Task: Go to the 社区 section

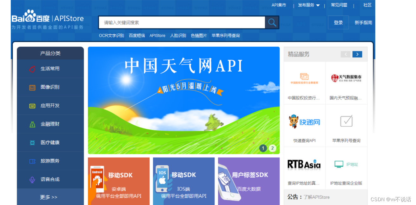Action: point(367,5)
